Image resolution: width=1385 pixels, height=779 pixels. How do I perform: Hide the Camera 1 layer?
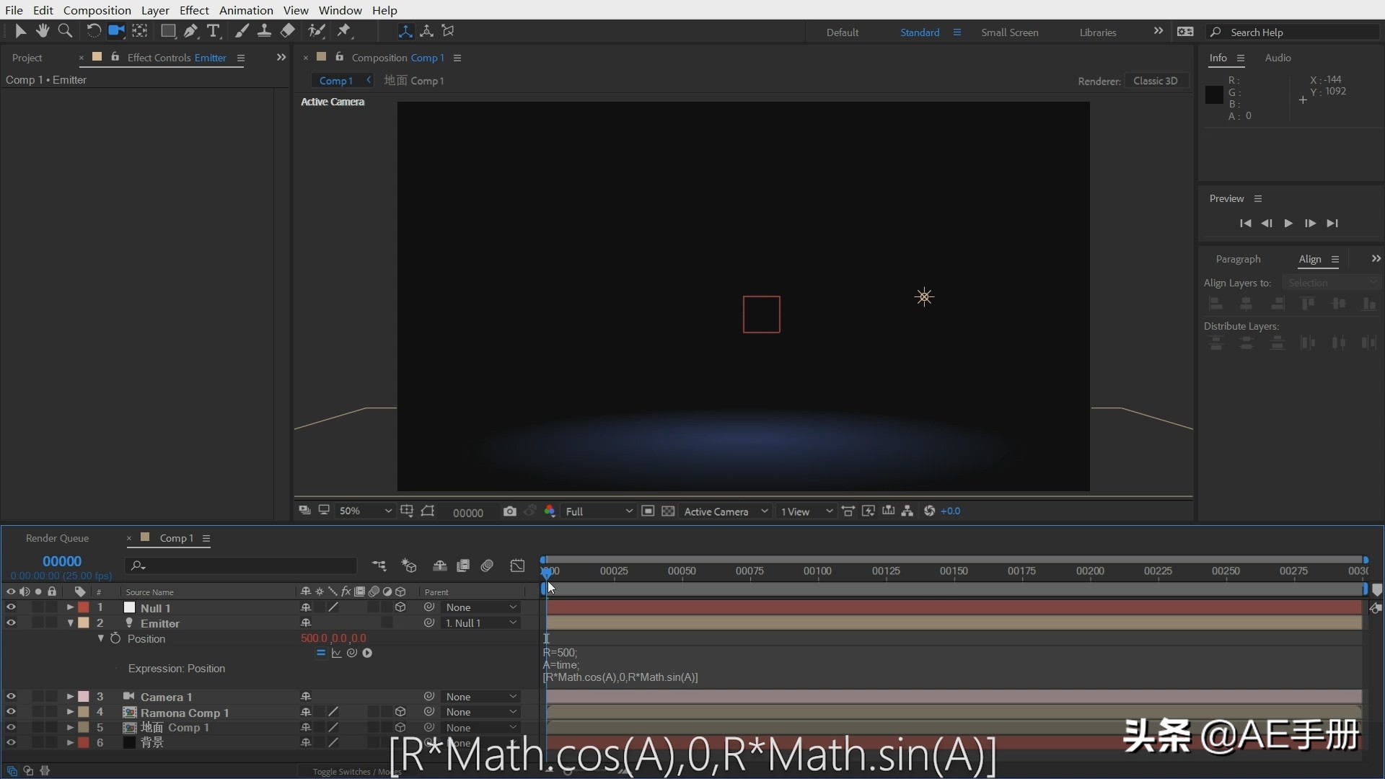(11, 697)
